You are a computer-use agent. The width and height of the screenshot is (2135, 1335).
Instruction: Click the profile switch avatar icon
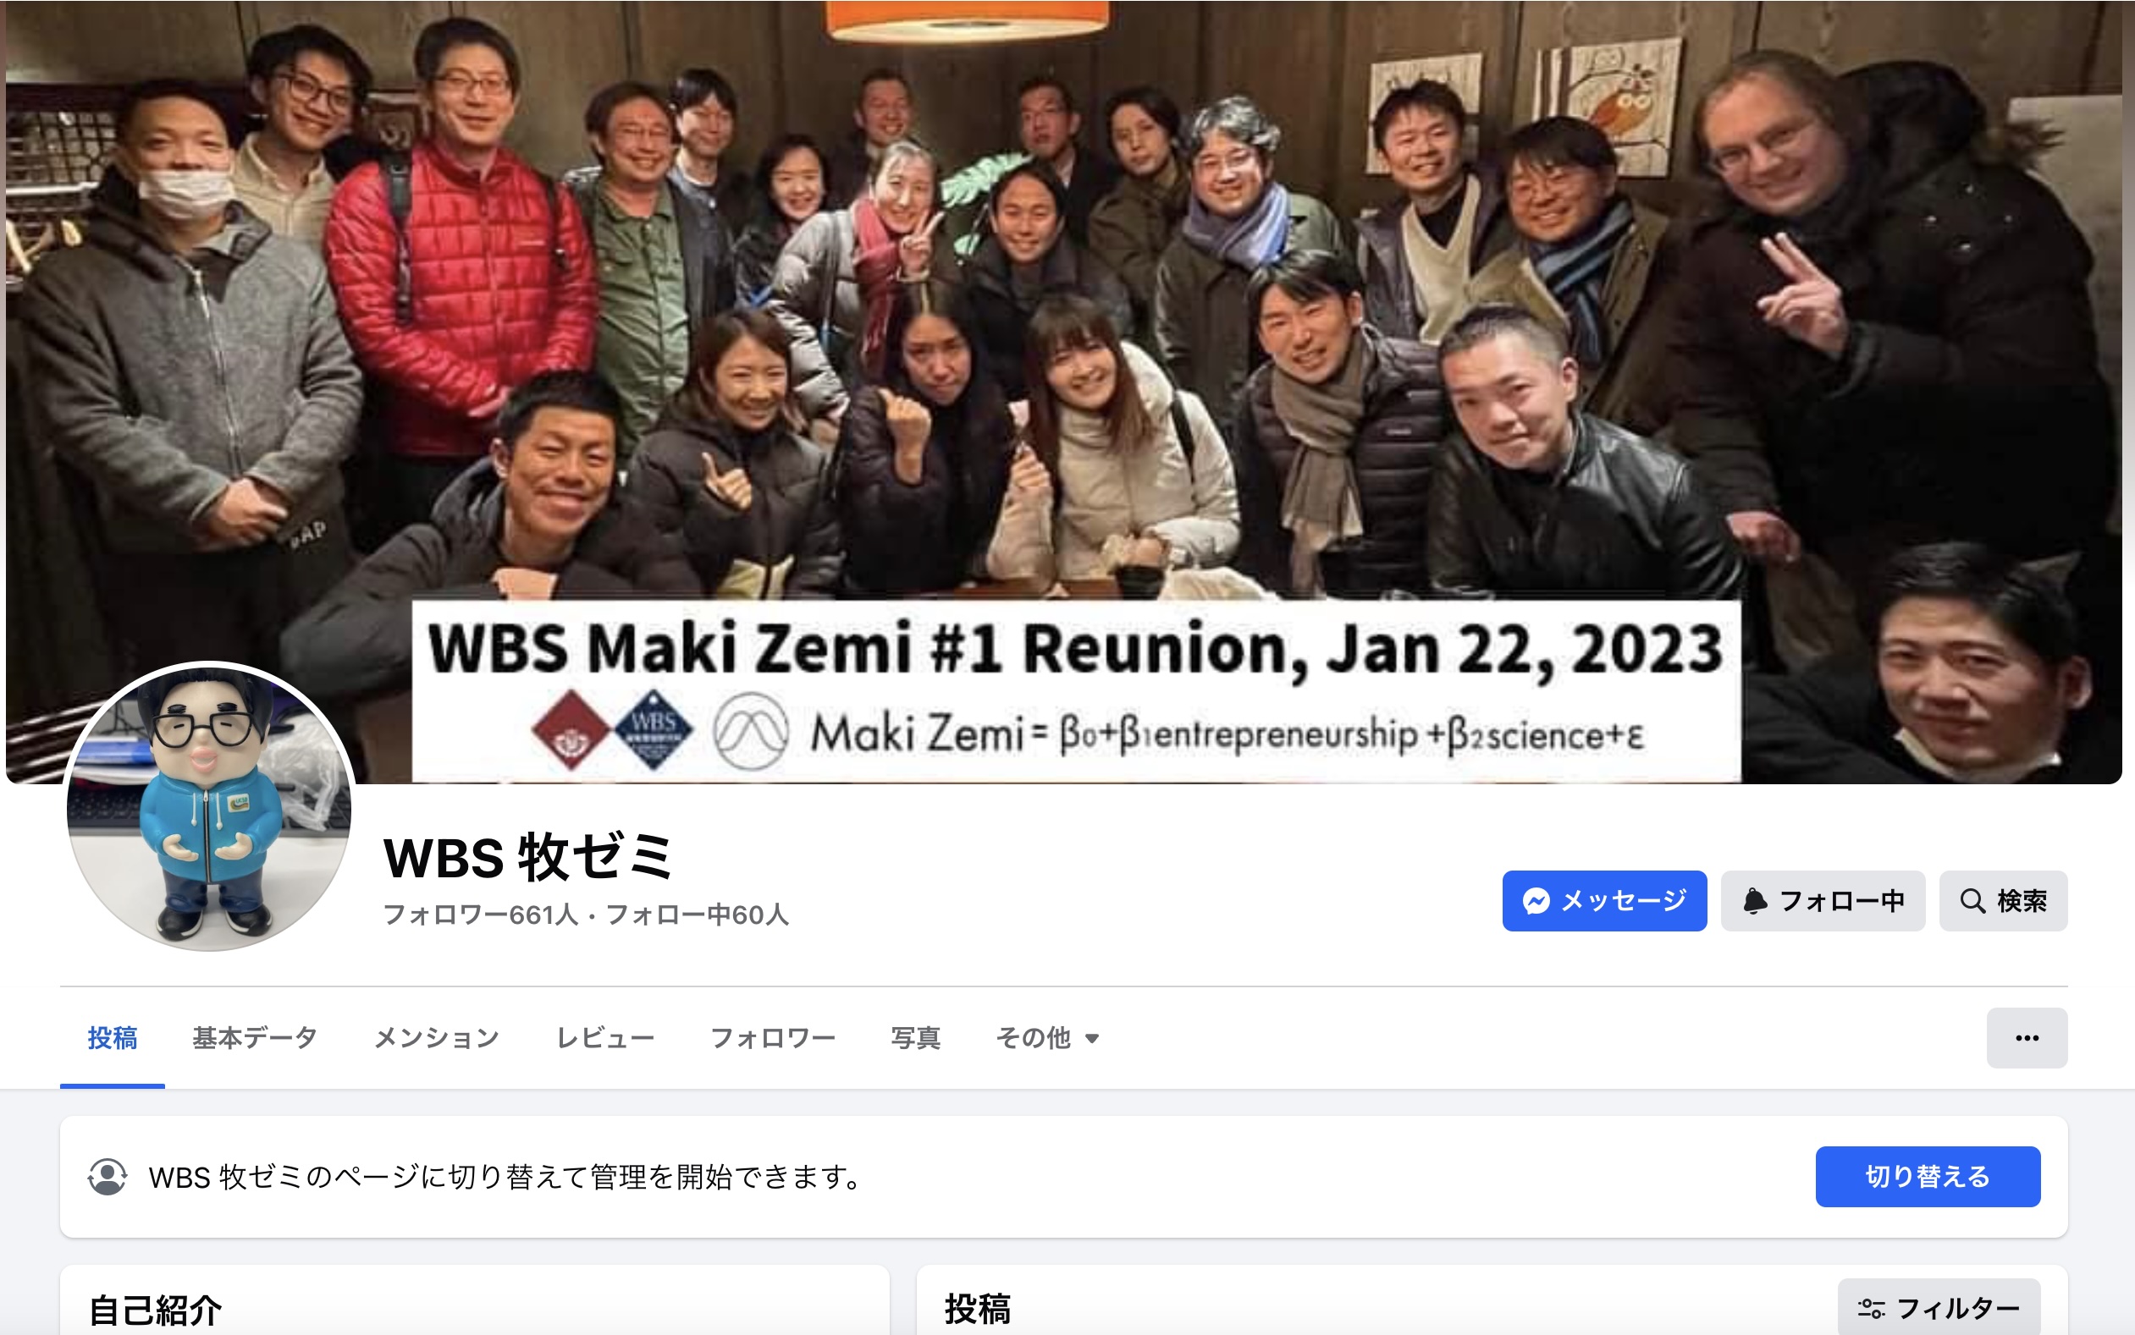click(107, 1176)
